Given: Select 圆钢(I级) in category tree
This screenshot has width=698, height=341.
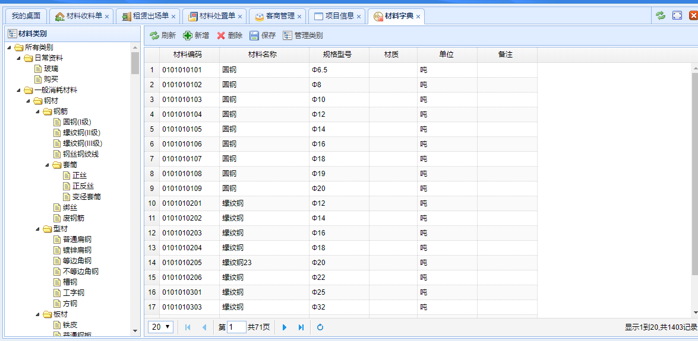Looking at the screenshot, I should (x=77, y=122).
